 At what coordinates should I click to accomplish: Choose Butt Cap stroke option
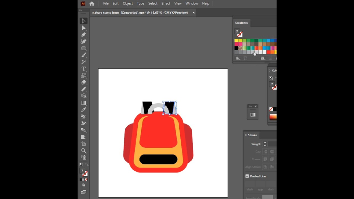pyautogui.click(x=266, y=152)
